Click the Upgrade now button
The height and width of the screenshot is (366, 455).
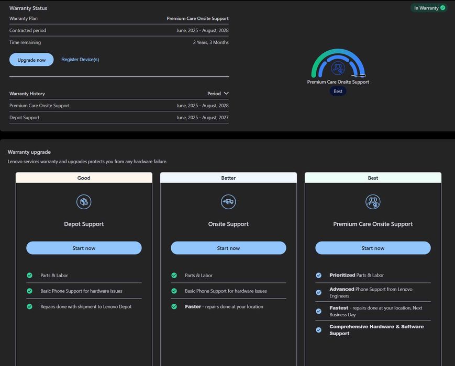tap(31, 60)
